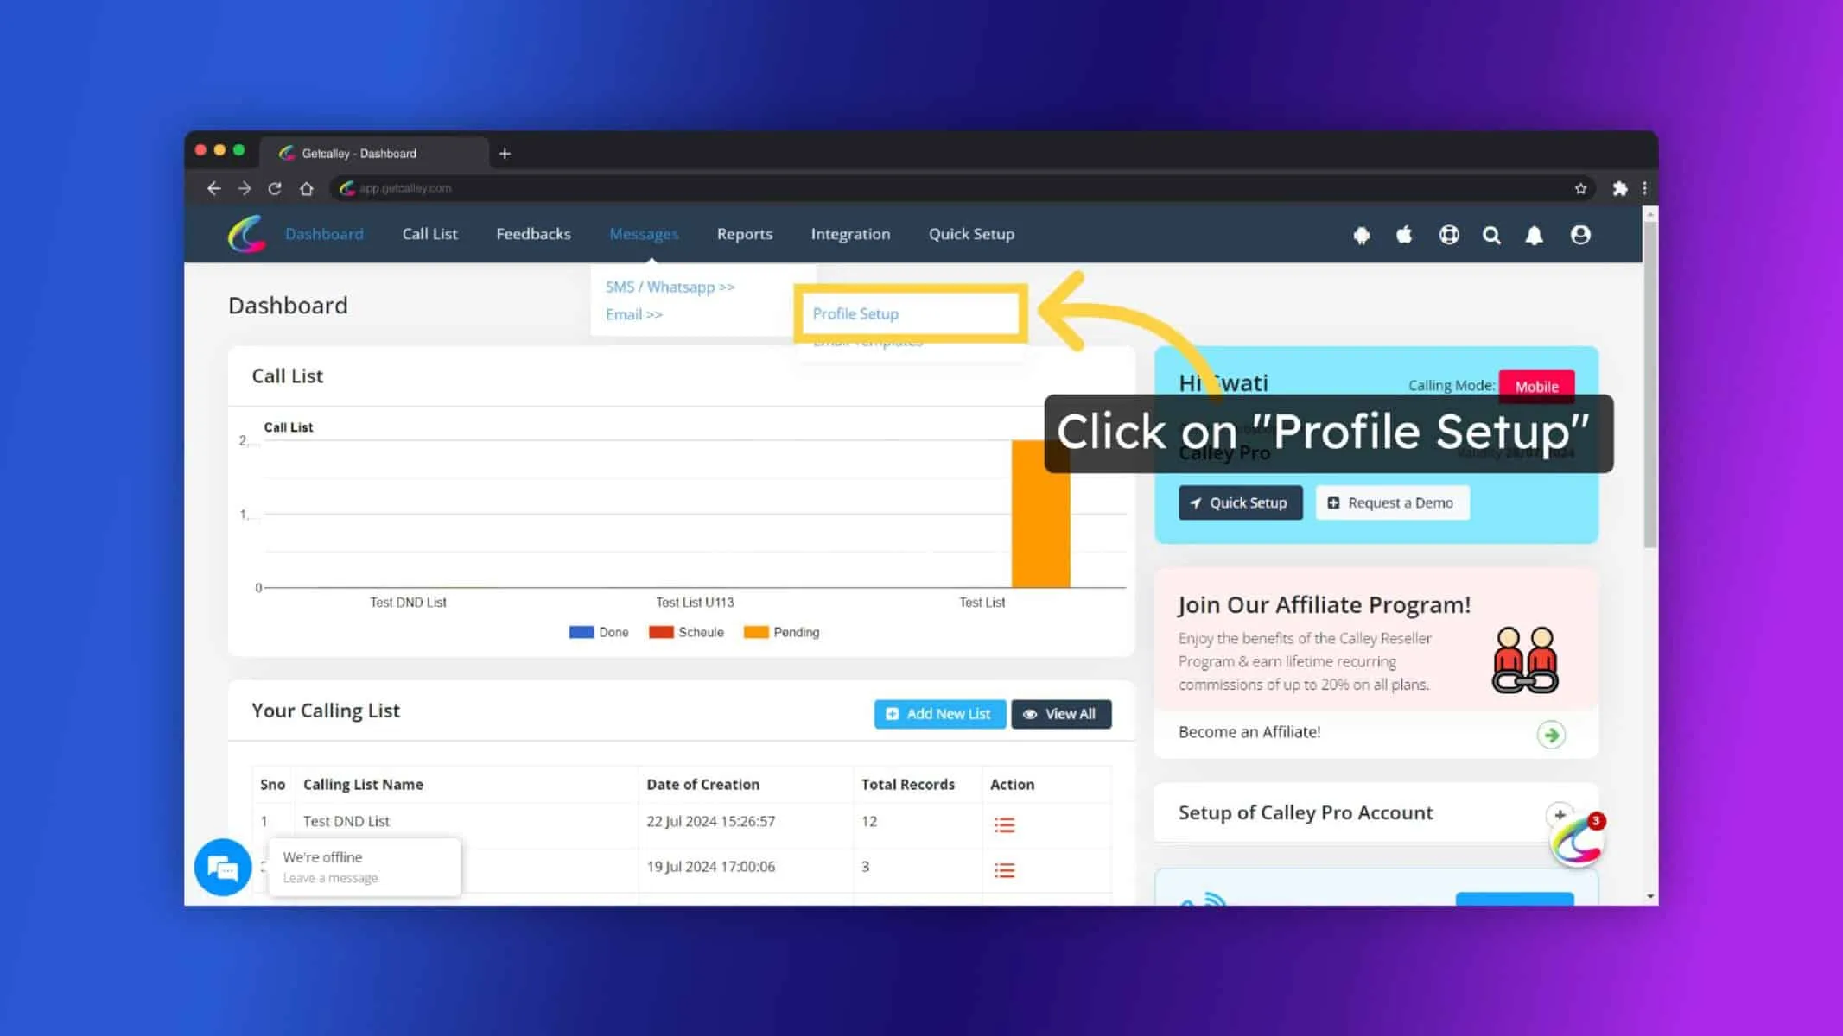Screen dimensions: 1843x1036
Task: Reload the page with the refresh icon
Action: [x=275, y=188]
